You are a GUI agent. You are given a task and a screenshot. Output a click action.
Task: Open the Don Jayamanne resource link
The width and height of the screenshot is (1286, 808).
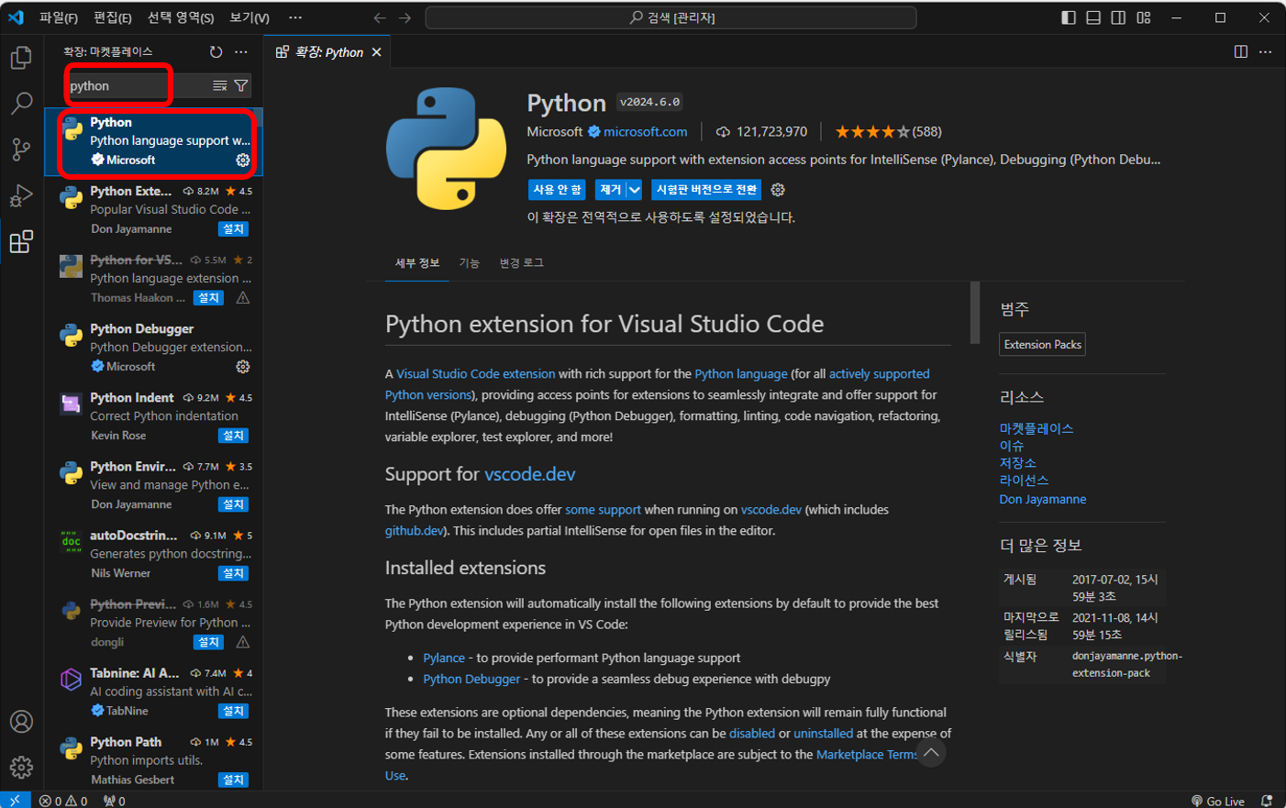point(1043,500)
